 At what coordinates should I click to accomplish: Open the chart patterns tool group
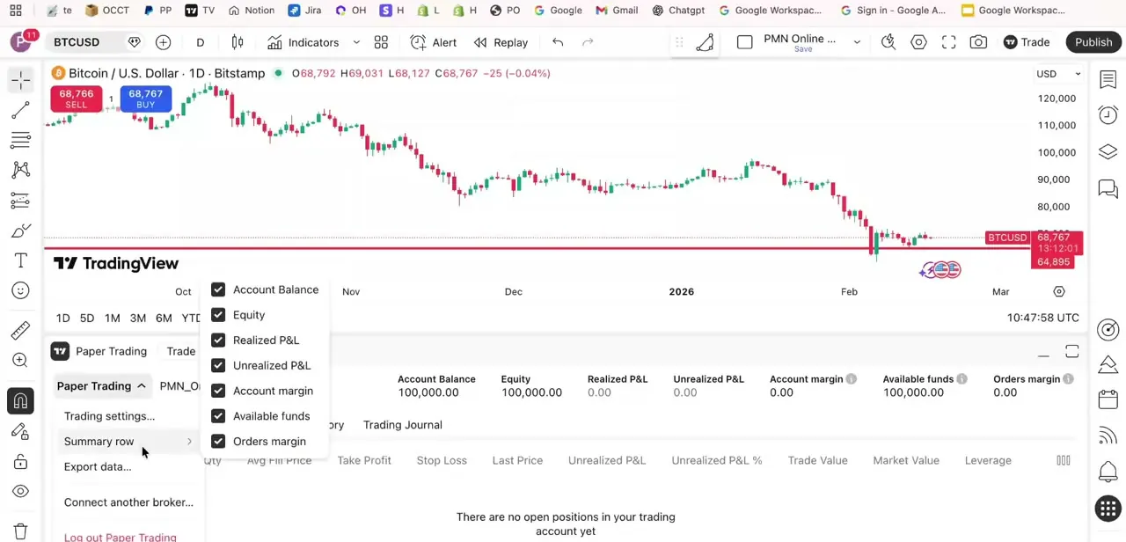tap(20, 170)
